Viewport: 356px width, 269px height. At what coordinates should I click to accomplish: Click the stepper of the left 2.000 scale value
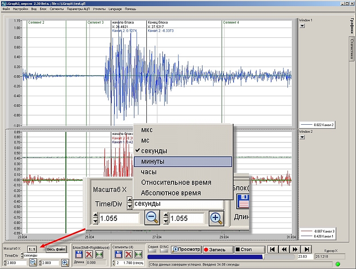(5, 263)
